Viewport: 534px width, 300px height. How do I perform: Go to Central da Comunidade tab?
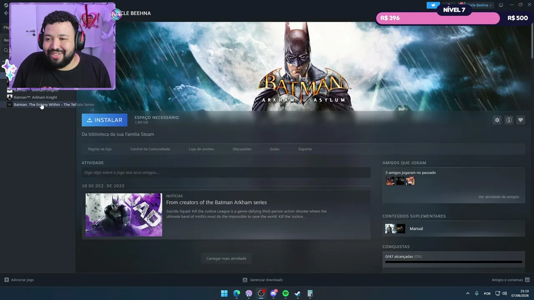point(150,149)
